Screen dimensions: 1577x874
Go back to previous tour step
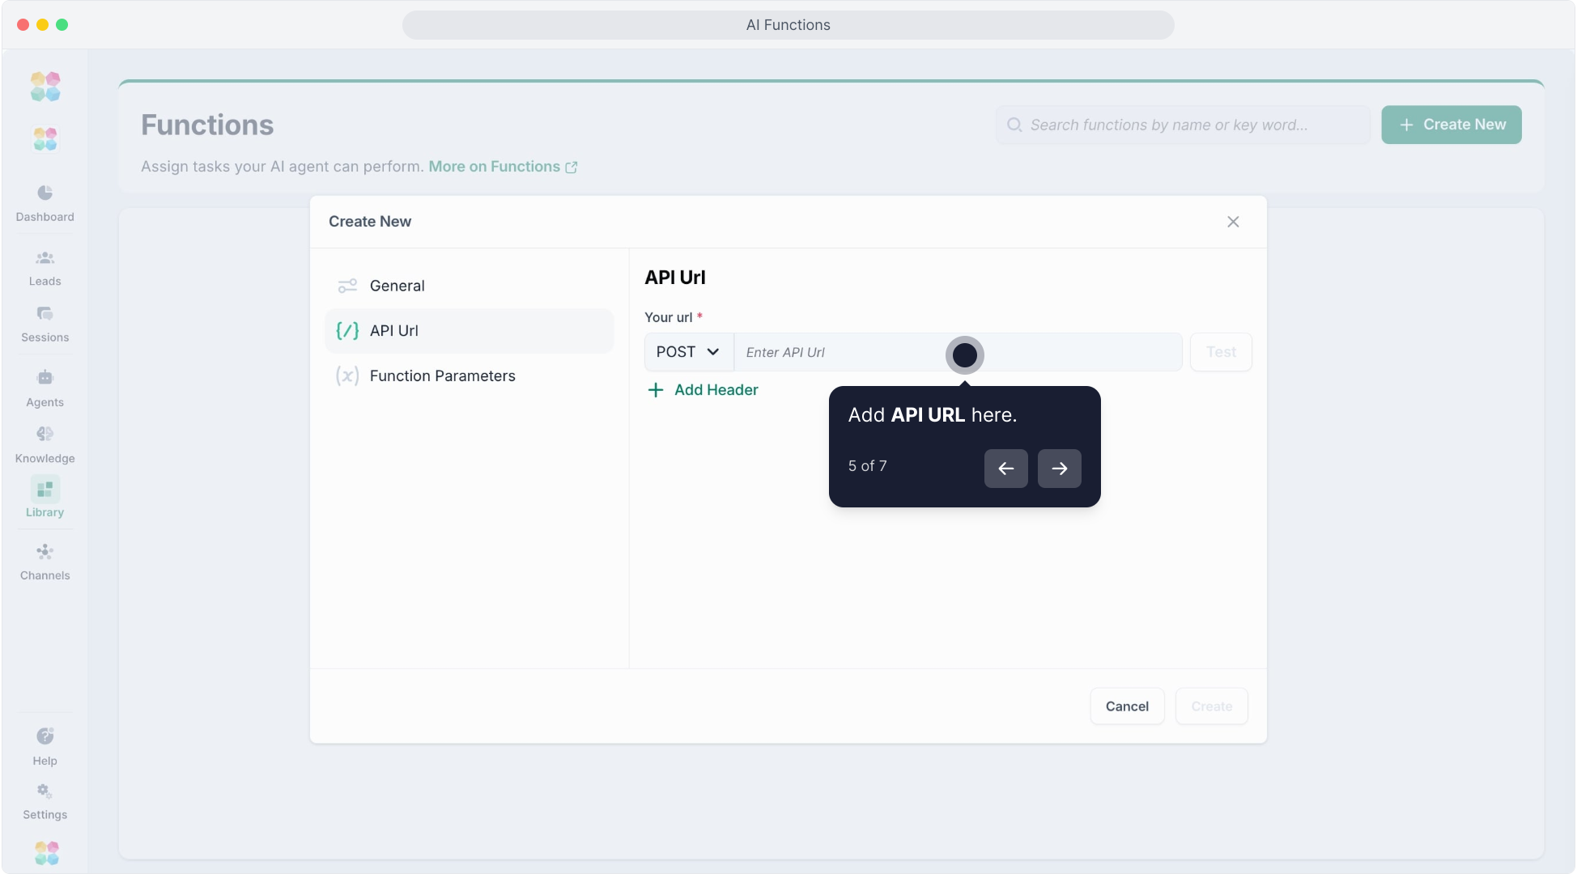coord(1005,469)
